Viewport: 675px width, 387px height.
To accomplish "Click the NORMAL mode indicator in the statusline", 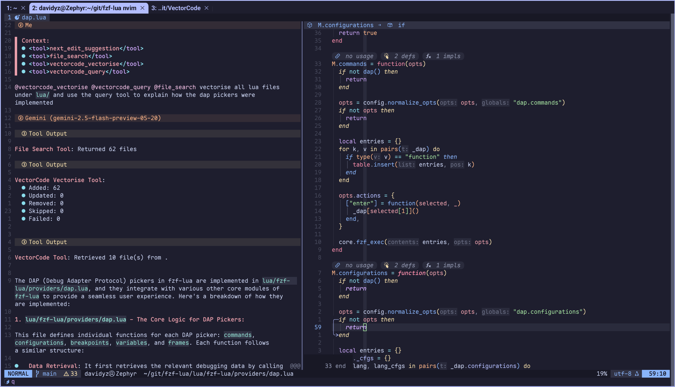I will (18, 374).
